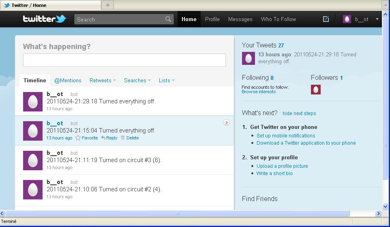Image resolution: width=390 pixels, height=227 pixels.
Task: Click the Delete link on 21:15:04 tweet
Action: click(x=133, y=138)
